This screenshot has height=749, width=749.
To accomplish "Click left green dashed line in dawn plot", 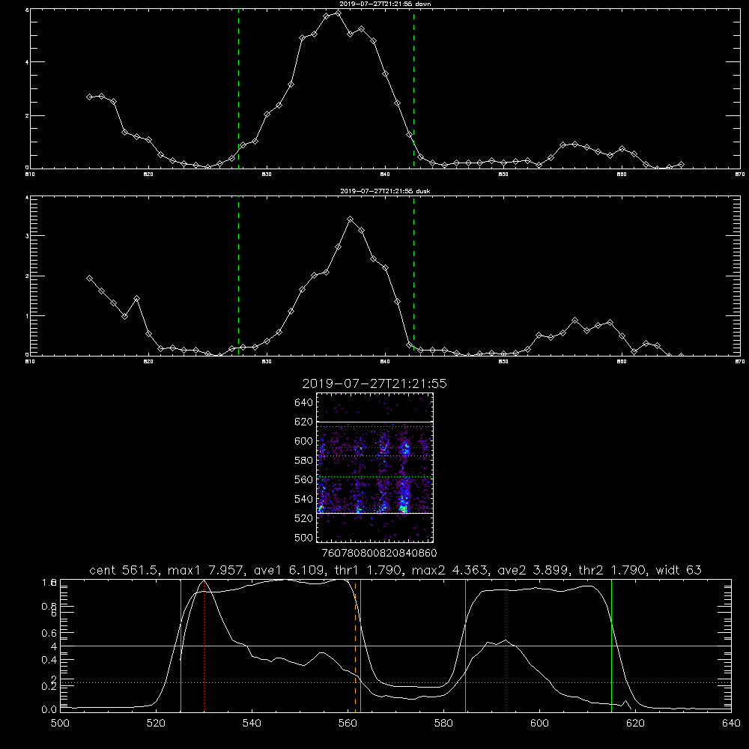I will [238, 91].
